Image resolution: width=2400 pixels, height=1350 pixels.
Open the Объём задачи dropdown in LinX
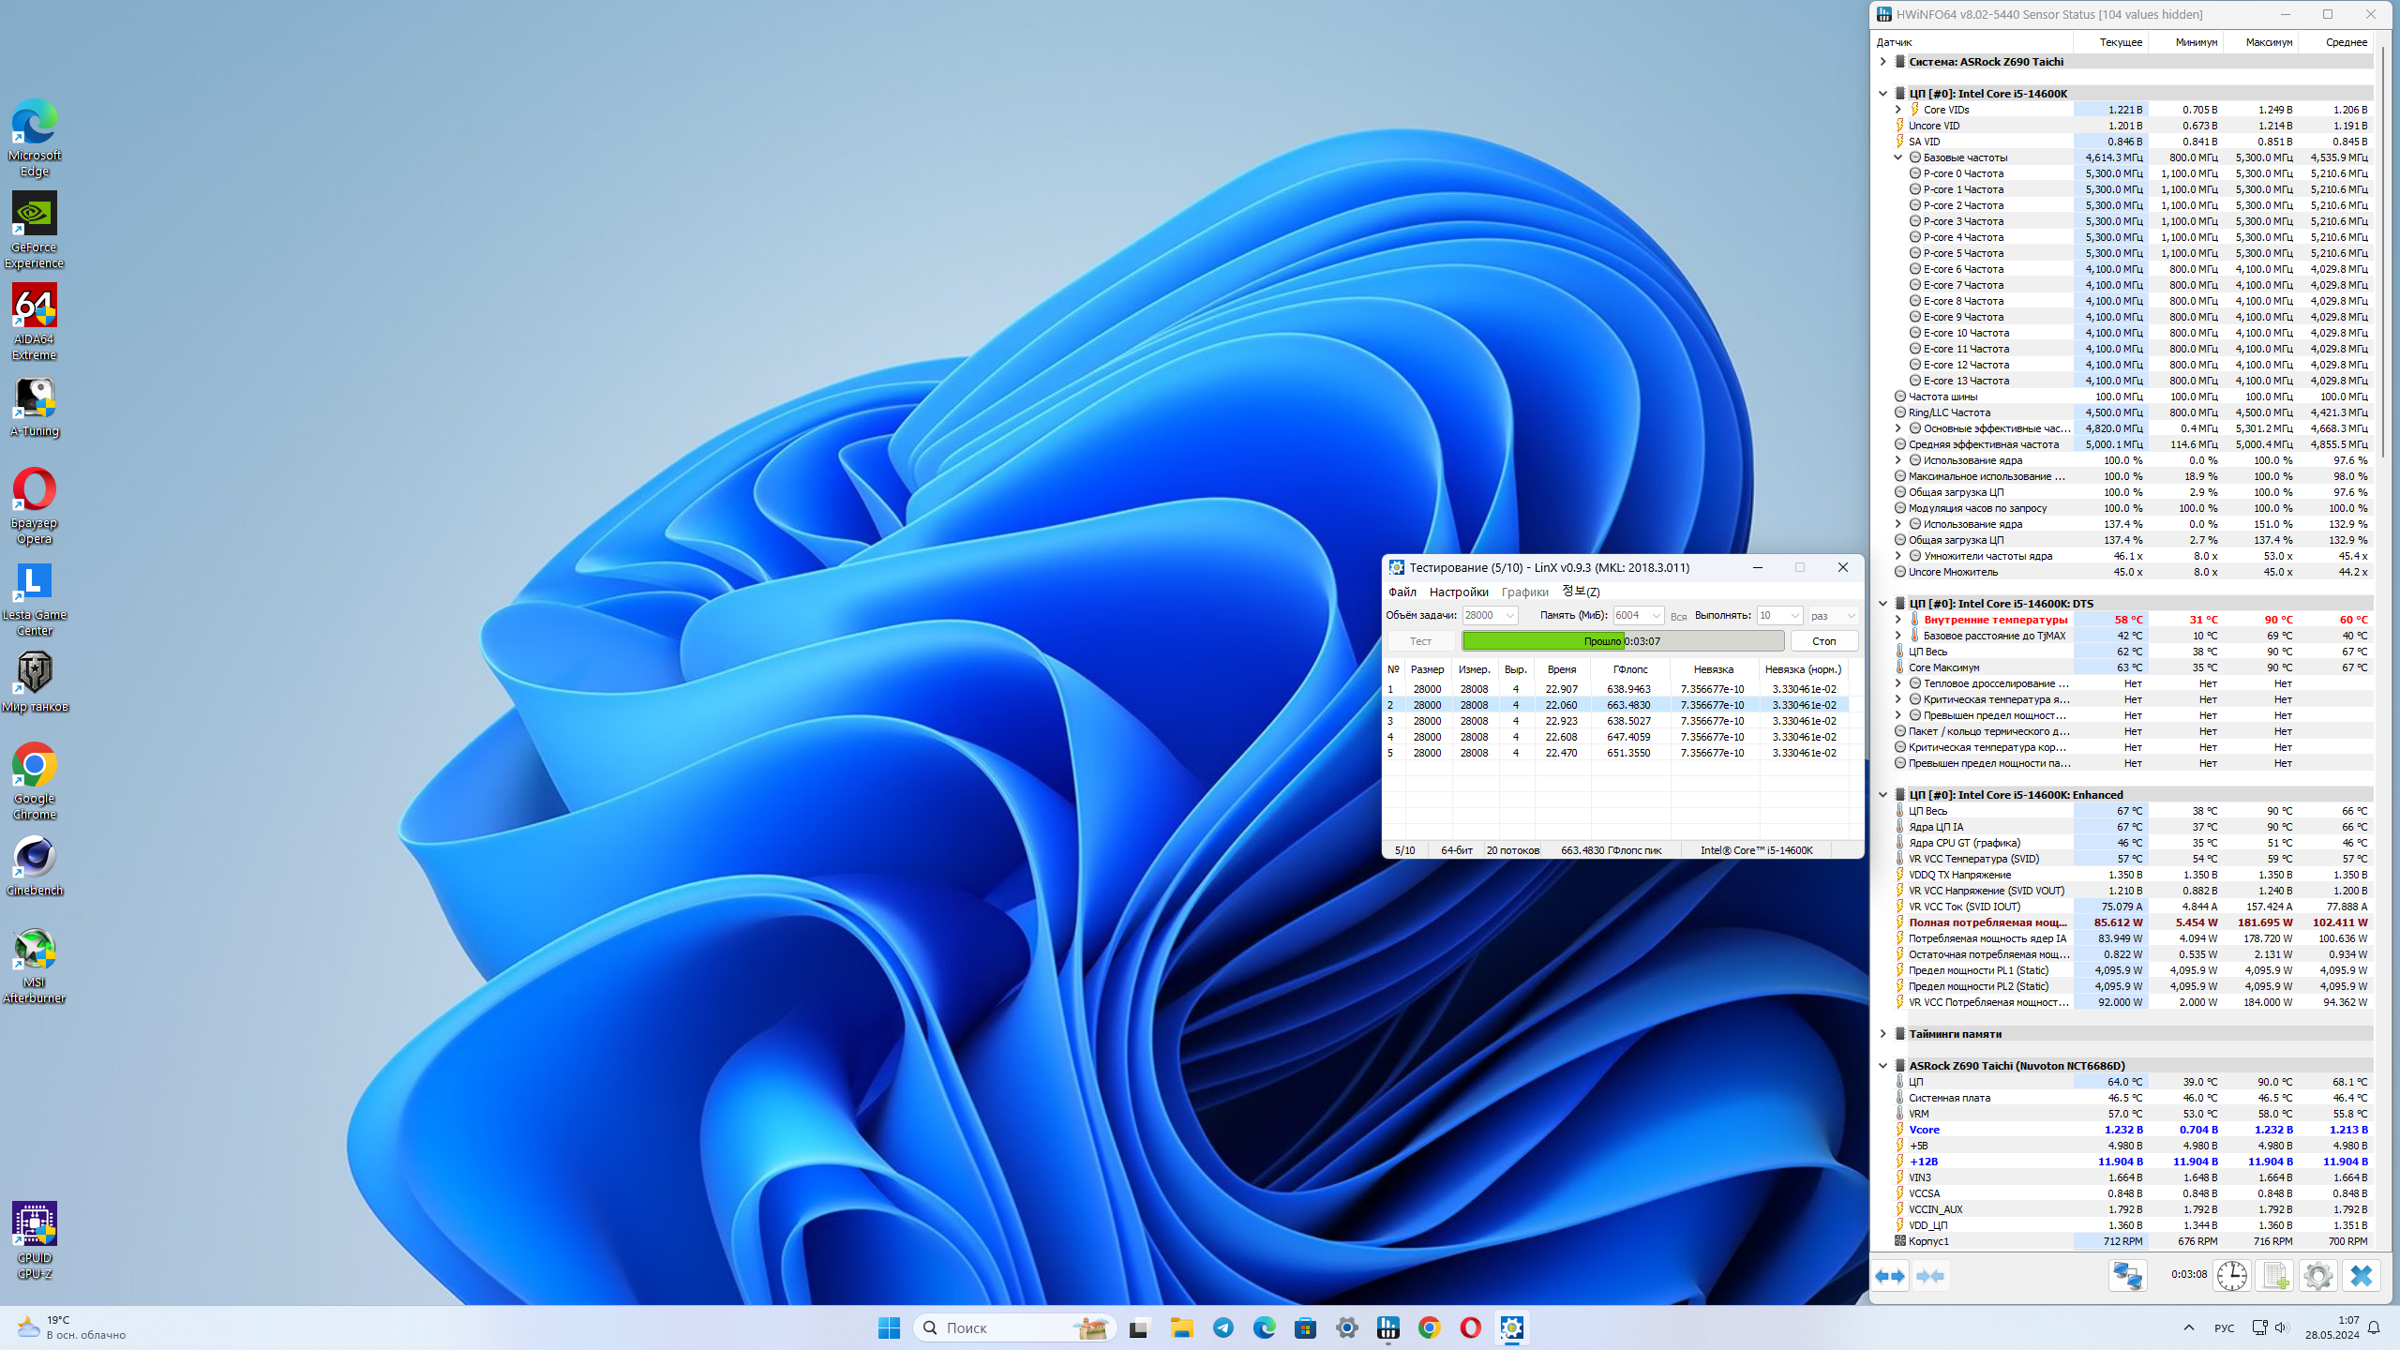point(1509,616)
